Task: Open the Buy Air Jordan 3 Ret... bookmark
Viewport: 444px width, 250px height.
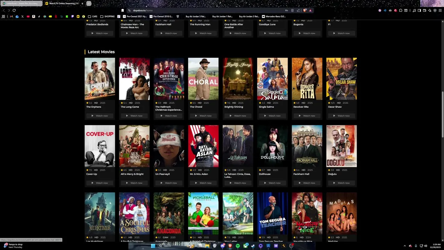Action: point(249,16)
